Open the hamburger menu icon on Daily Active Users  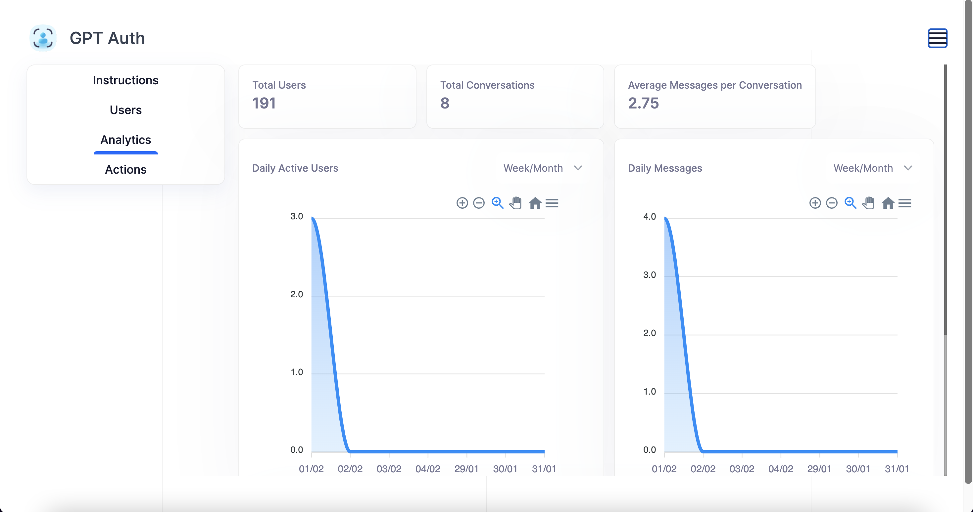click(552, 203)
